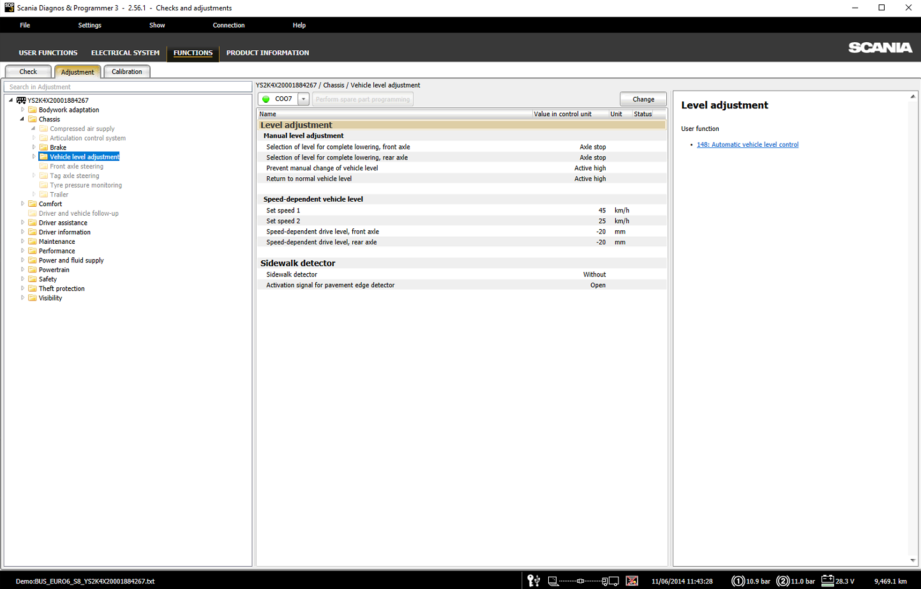Select the Adjustment tab

coord(77,72)
